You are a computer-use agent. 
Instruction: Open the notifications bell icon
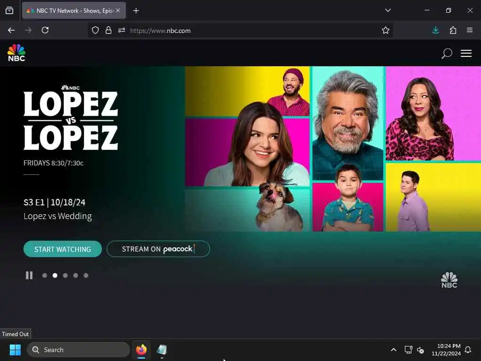click(468, 350)
